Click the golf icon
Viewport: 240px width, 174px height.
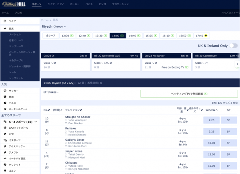point(5,171)
